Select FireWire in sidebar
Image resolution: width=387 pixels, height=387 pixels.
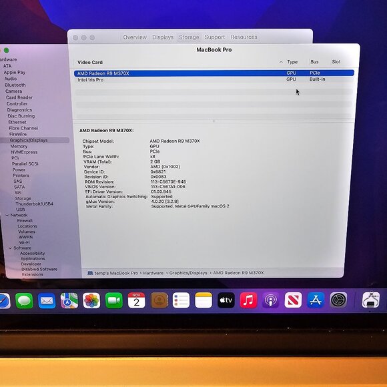[18, 134]
